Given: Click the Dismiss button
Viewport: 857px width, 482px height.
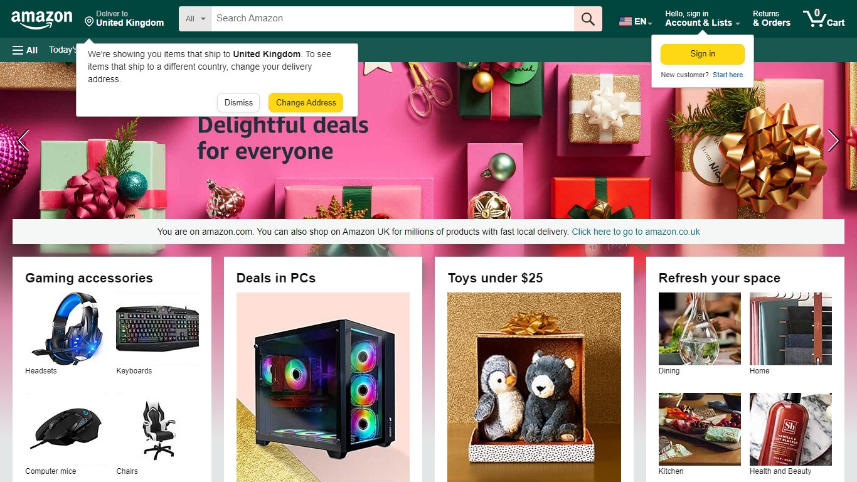Looking at the screenshot, I should click(238, 102).
